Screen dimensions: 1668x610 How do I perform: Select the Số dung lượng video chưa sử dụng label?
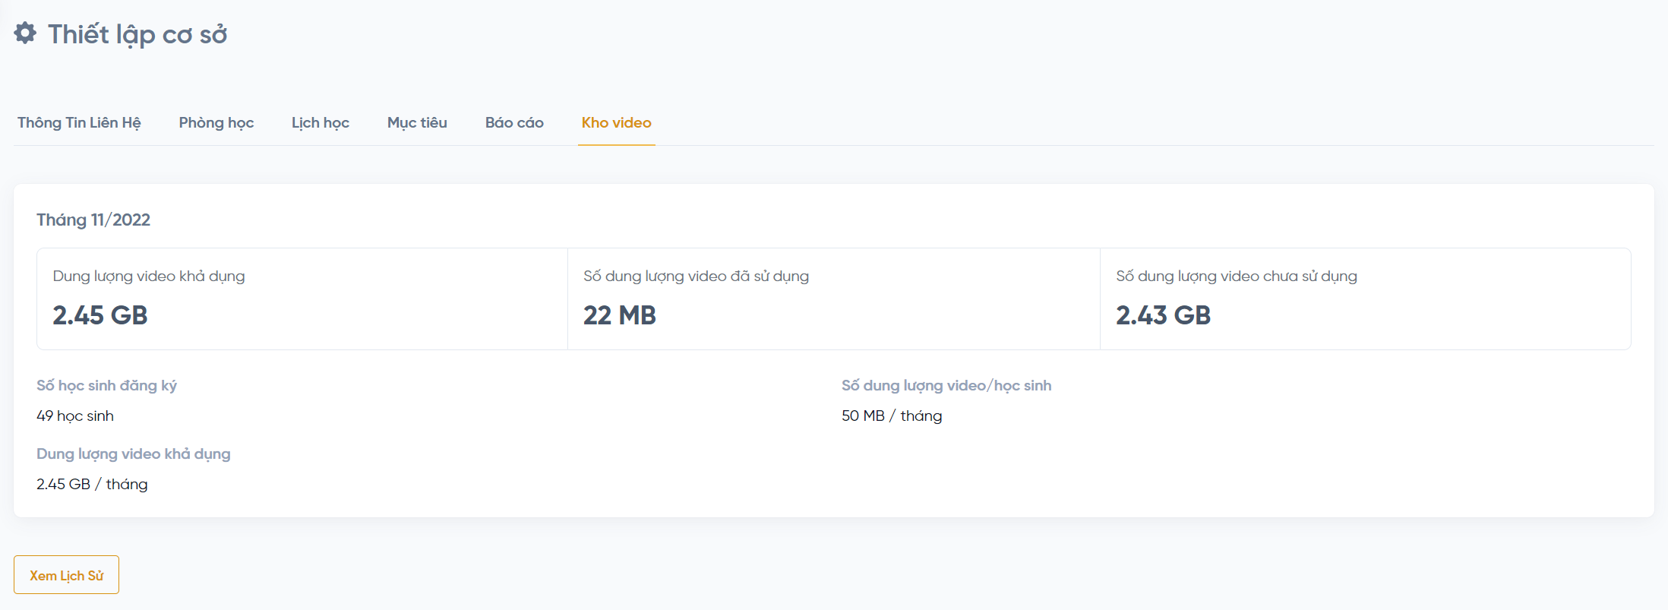1236,277
